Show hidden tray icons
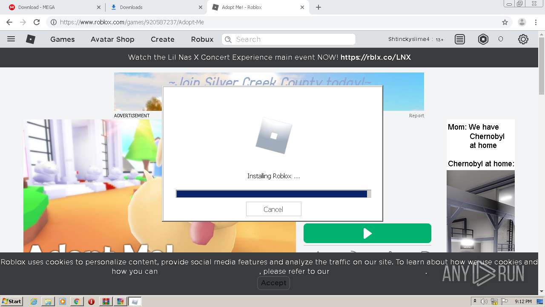This screenshot has height=307, width=545. 475,301
